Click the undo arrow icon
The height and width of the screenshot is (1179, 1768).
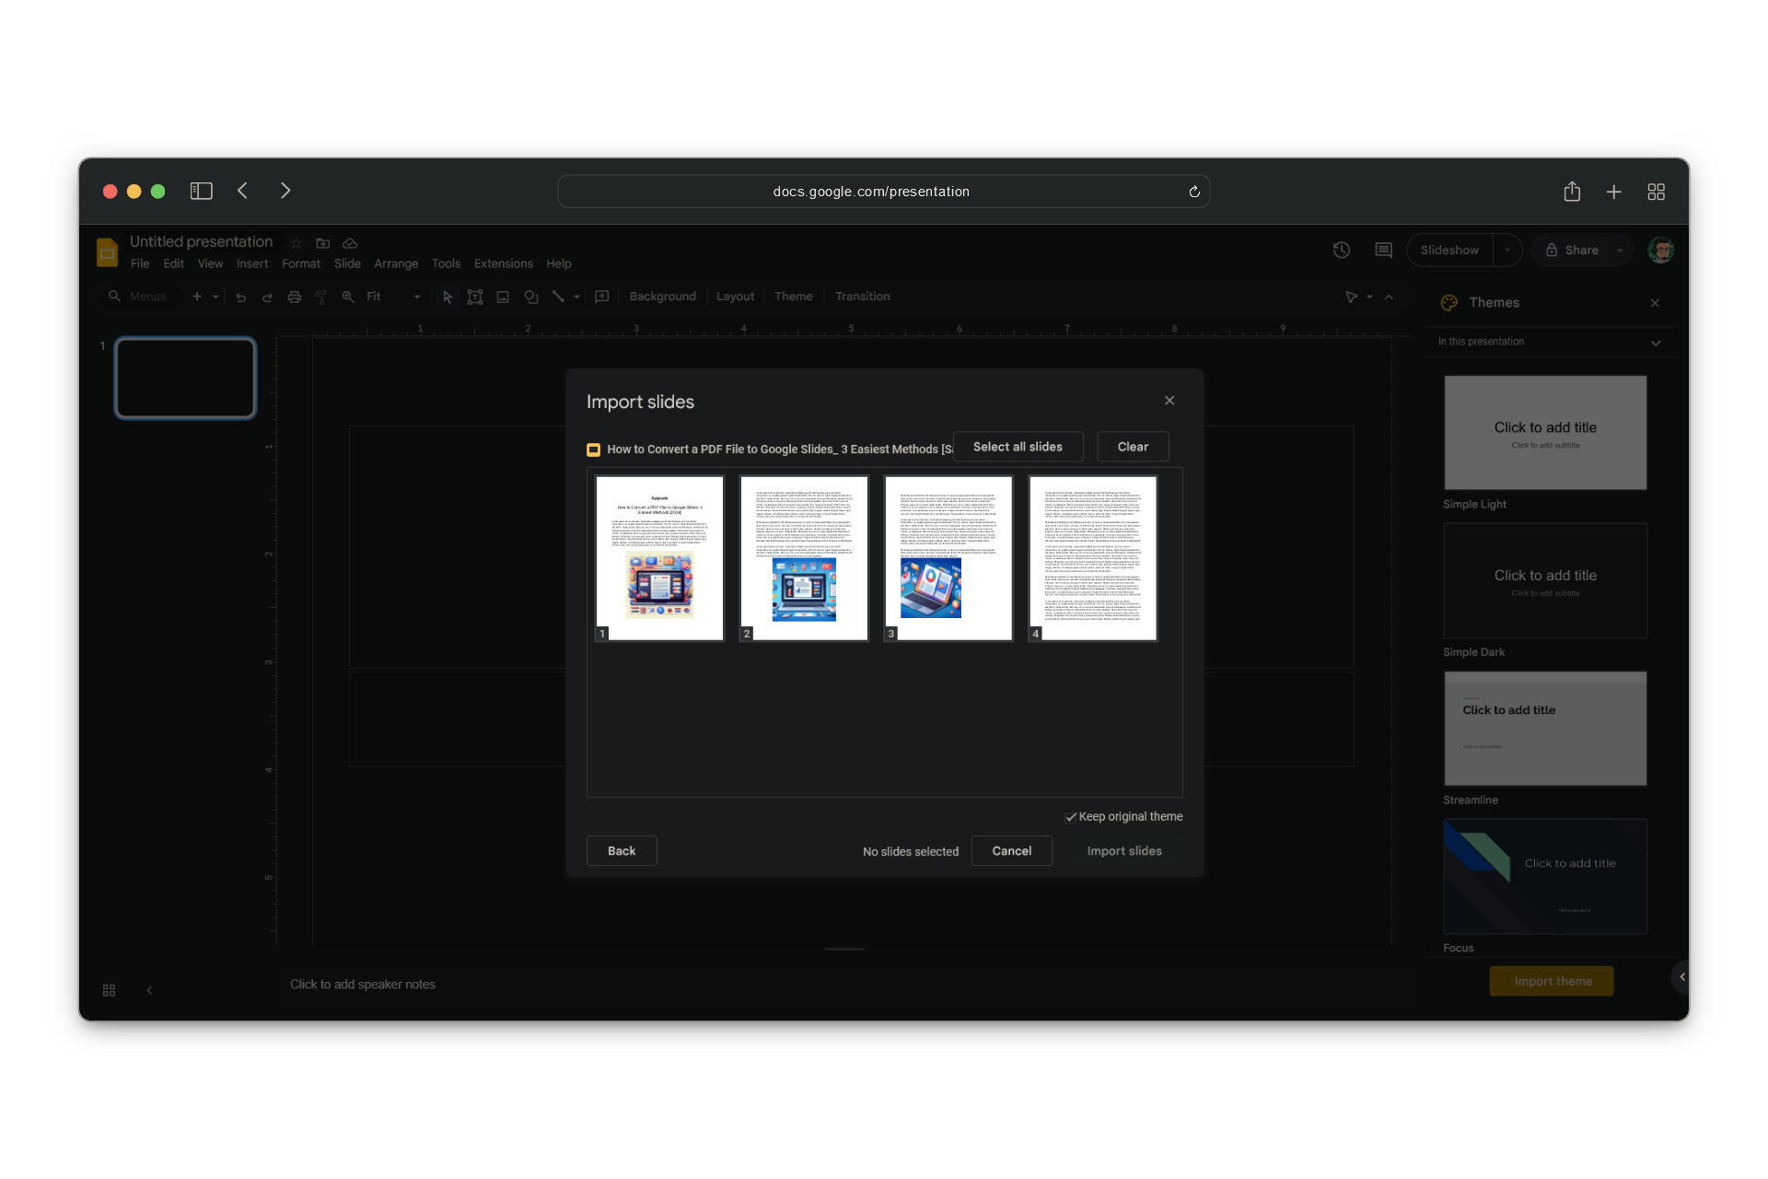[240, 297]
